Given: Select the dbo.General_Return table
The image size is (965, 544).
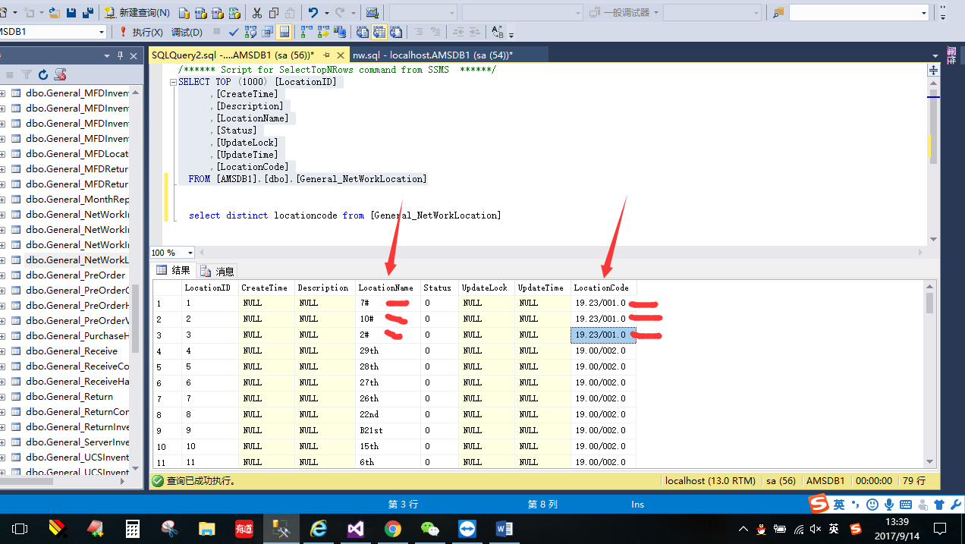Looking at the screenshot, I should (x=69, y=396).
